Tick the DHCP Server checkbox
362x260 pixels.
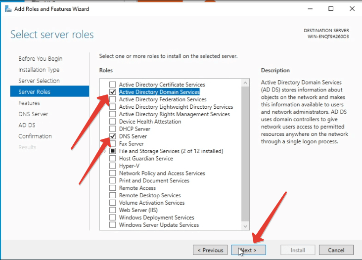[x=112, y=129]
